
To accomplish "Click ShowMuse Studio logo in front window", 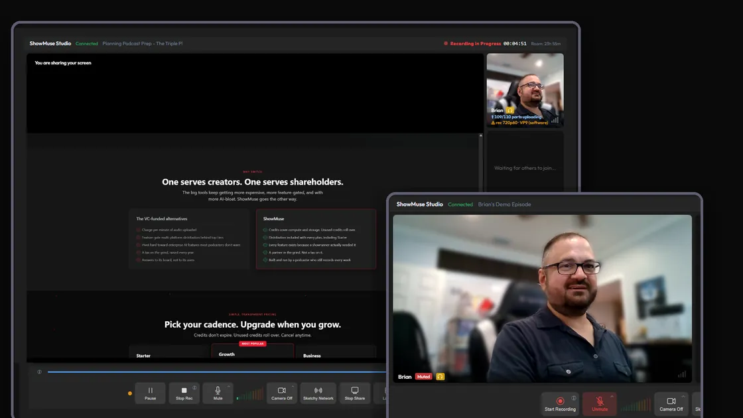I will [419, 204].
